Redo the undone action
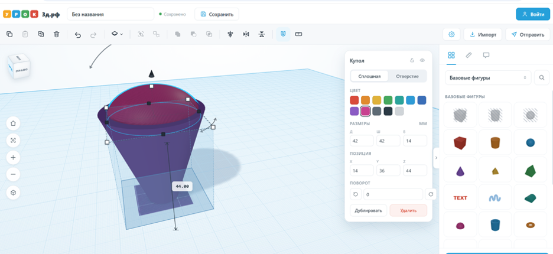Image resolution: width=553 pixels, height=254 pixels. (x=93, y=35)
